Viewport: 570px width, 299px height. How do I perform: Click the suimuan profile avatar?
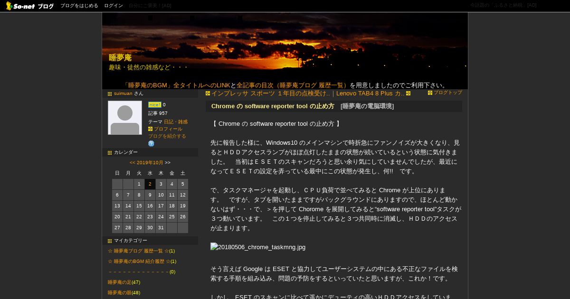pos(125,118)
